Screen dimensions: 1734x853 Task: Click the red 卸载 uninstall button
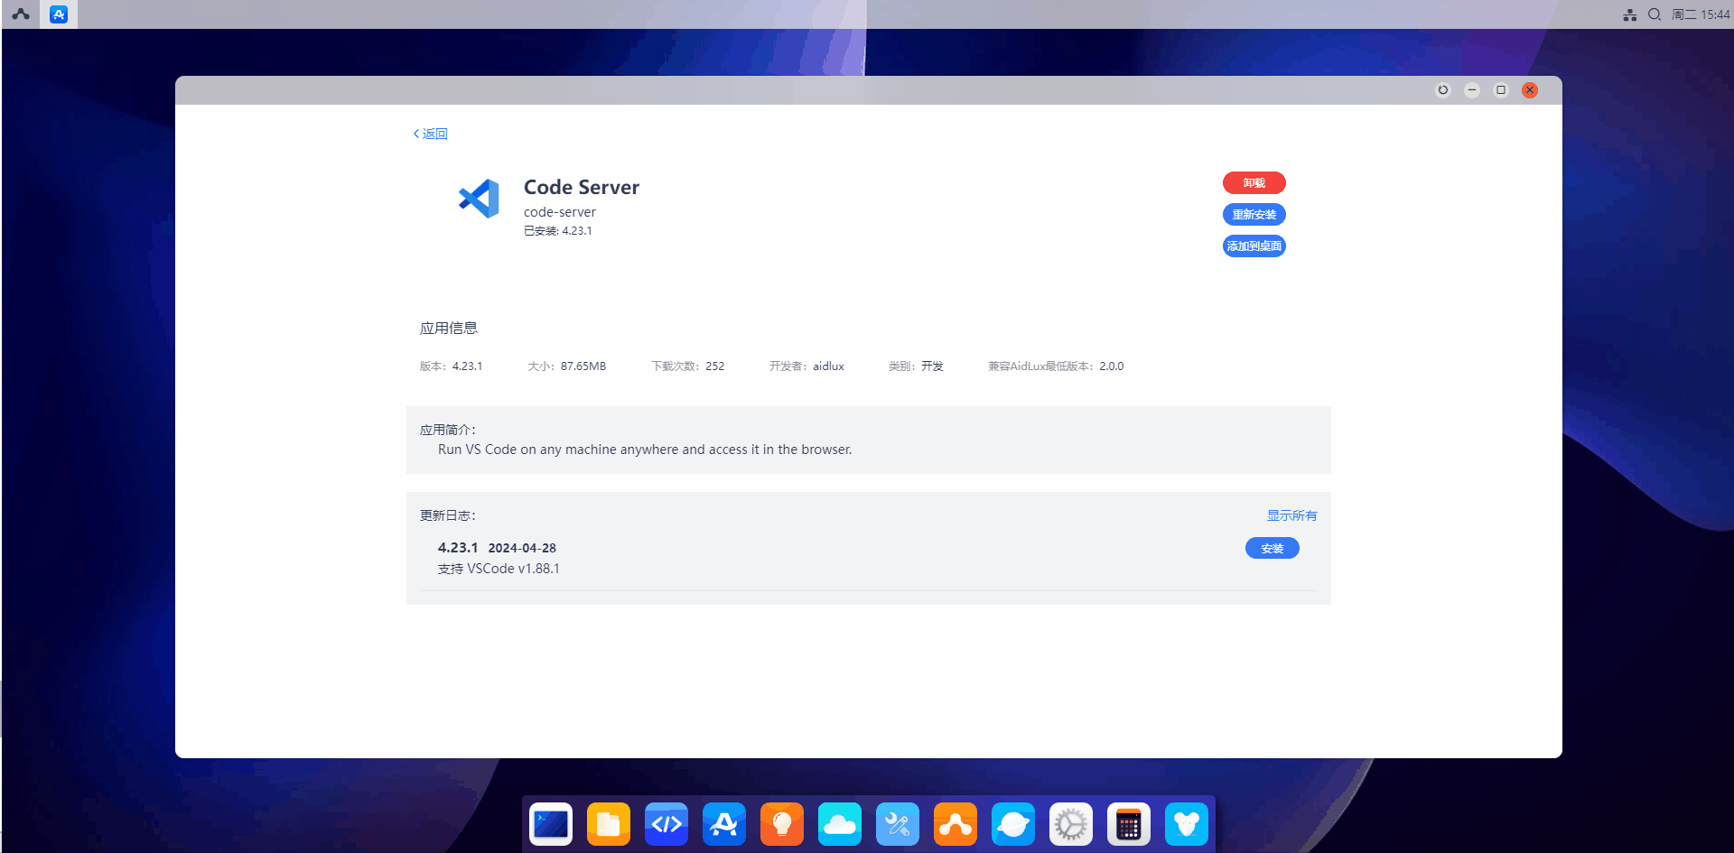click(x=1254, y=183)
